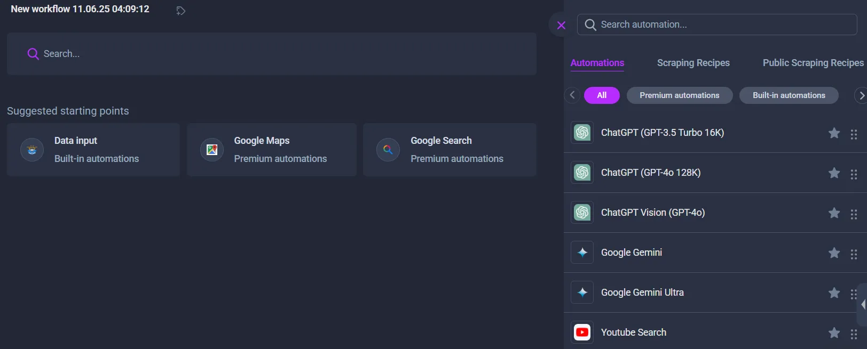Screen dimensions: 867x349
Task: Click drag handle for ChatGPT (GPT-4o 128K)
Action: [854, 174]
